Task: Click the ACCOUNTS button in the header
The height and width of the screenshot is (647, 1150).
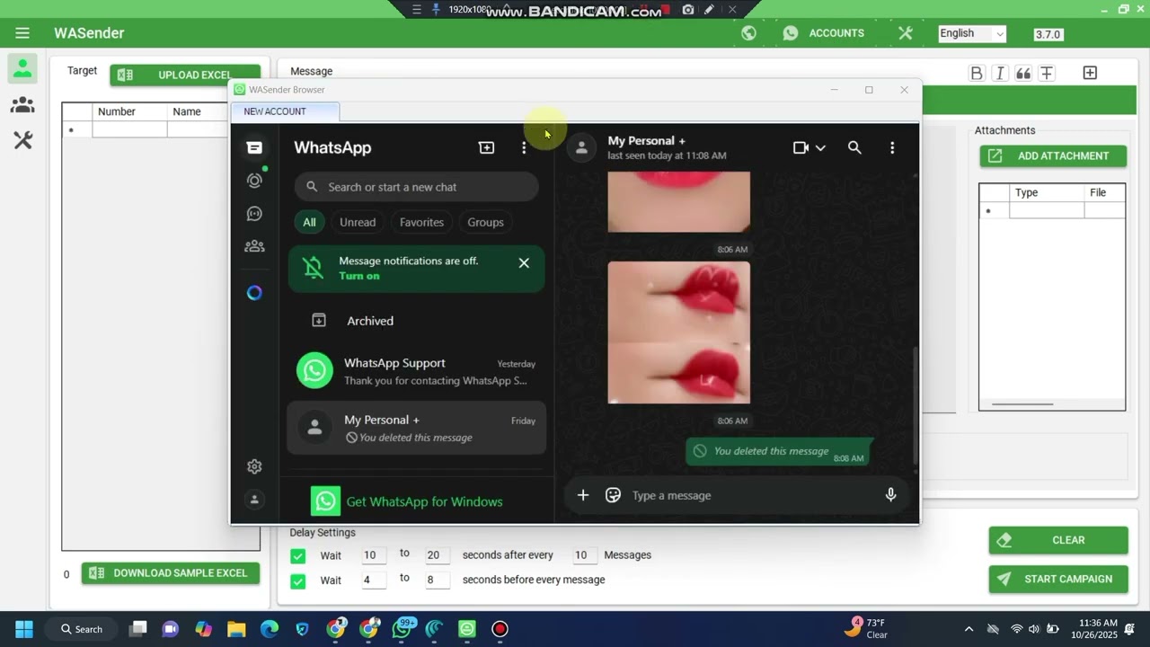Action: click(823, 33)
